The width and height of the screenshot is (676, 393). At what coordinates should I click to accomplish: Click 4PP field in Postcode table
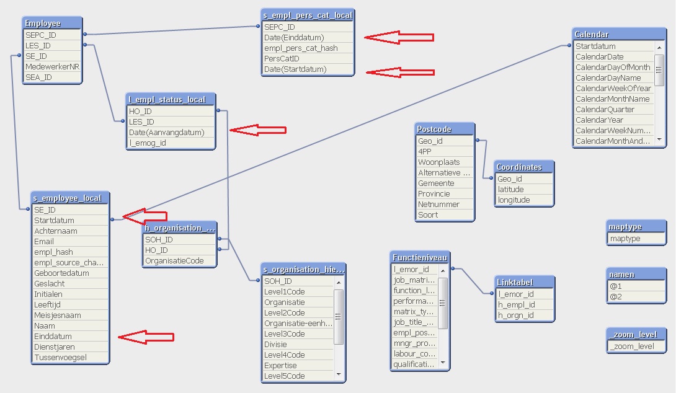click(x=445, y=152)
